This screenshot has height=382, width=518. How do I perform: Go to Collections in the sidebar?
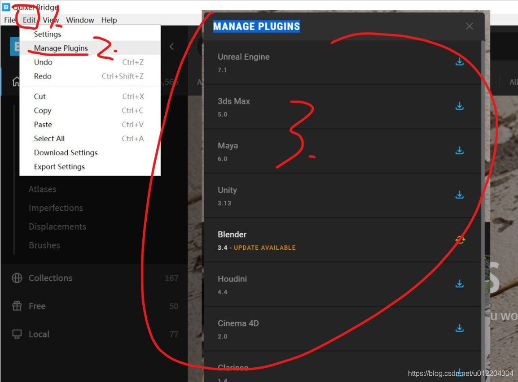tap(51, 278)
